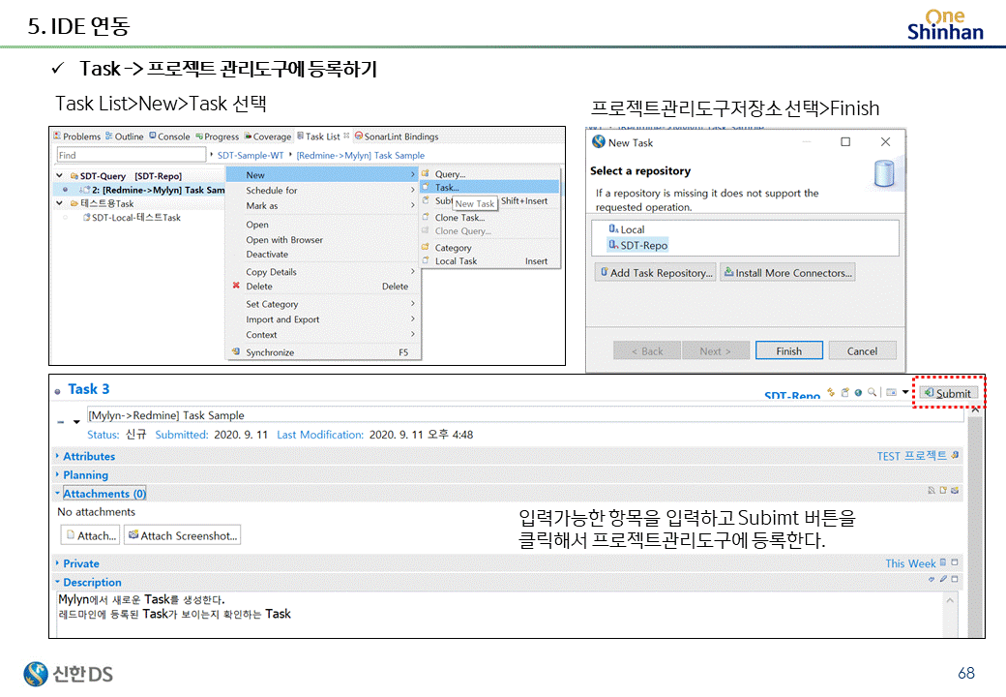This screenshot has width=1006, height=697.
Task: Choose Task... in the New submenu
Action: [x=489, y=188]
